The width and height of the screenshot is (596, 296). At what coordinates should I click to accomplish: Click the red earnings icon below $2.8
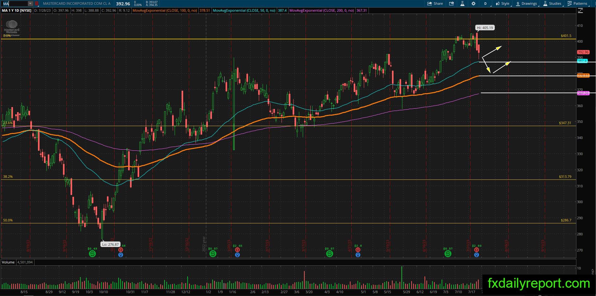(358, 250)
